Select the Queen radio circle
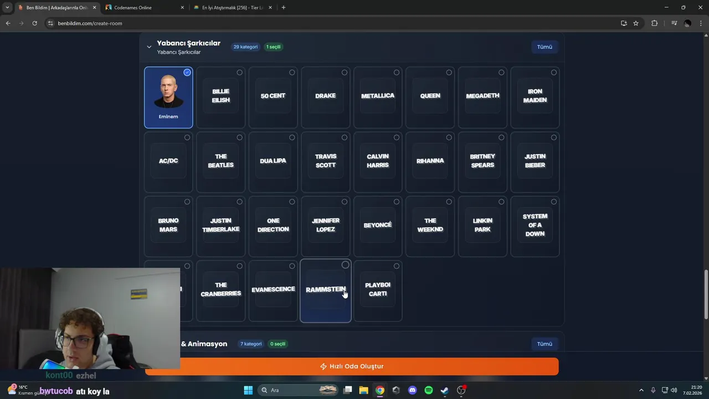Screen dimensions: 709x399 (x=449, y=73)
